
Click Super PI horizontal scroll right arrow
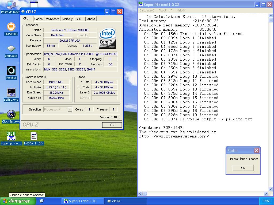click(x=266, y=194)
